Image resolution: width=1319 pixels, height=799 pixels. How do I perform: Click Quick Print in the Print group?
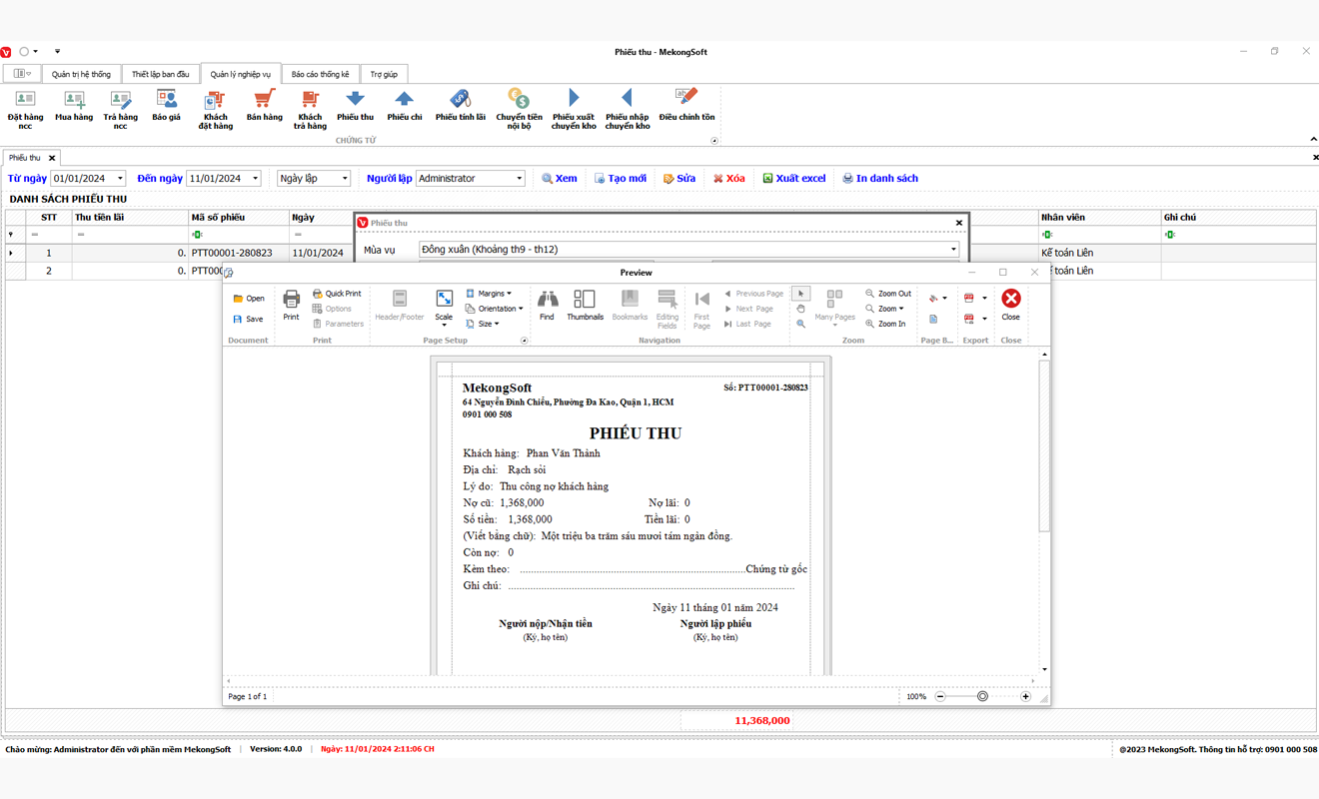click(337, 294)
